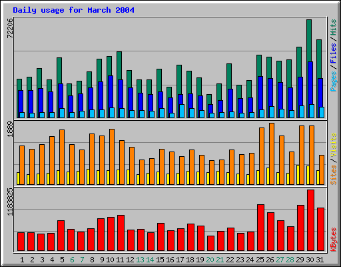Click the orange Sites bar for day 26
Screen dimensions: 341x267
272,154
